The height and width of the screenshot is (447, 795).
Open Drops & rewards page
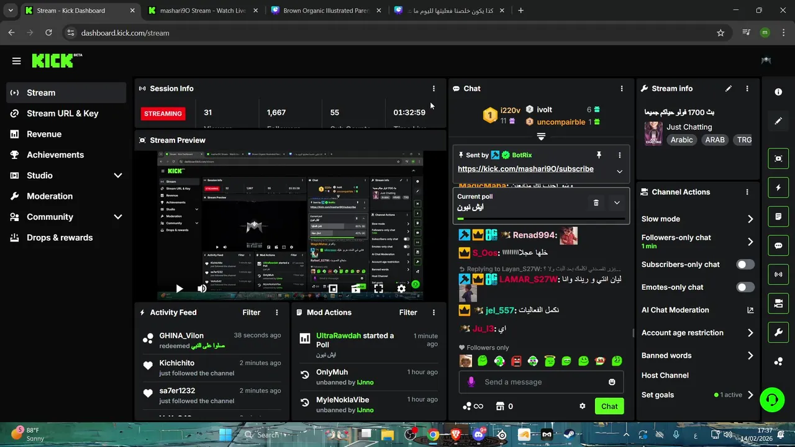click(x=66, y=238)
